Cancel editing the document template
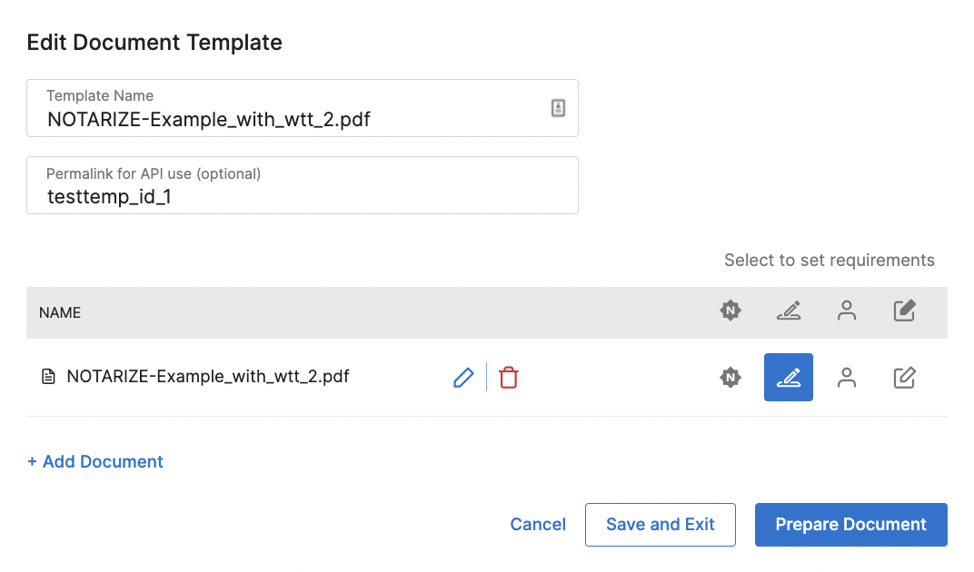Screen dimensions: 974x572 click(x=538, y=525)
